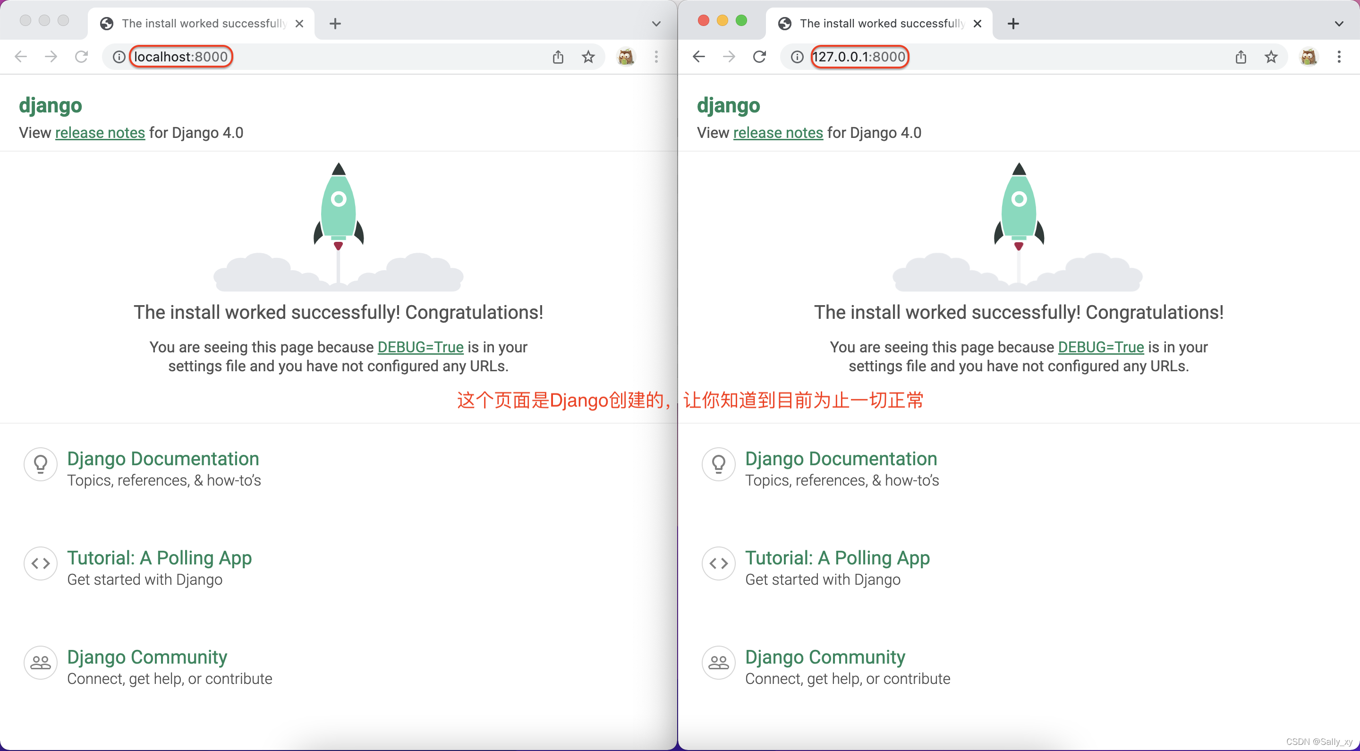Open Chrome three-dot menu in localhost window
This screenshot has width=1360, height=751.
656,57
